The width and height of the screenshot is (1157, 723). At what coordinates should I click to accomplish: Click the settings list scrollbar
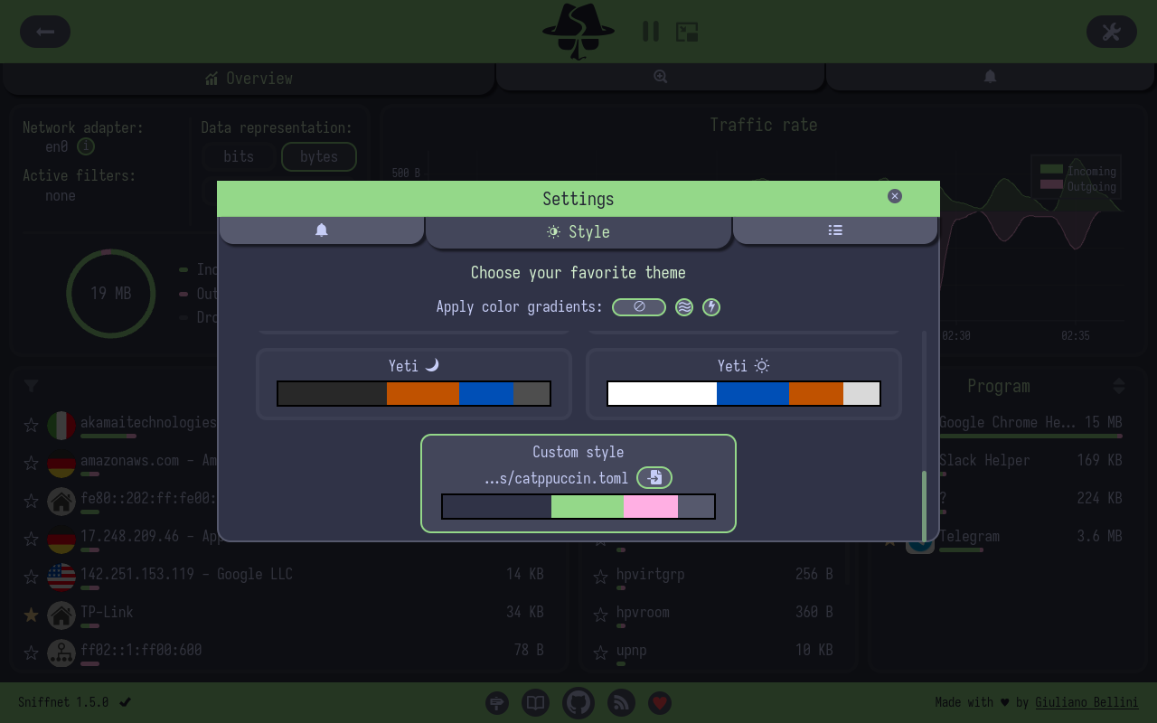(924, 505)
